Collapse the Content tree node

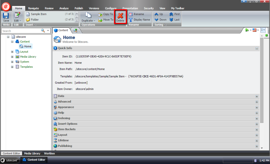pyautogui.click(x=12, y=42)
